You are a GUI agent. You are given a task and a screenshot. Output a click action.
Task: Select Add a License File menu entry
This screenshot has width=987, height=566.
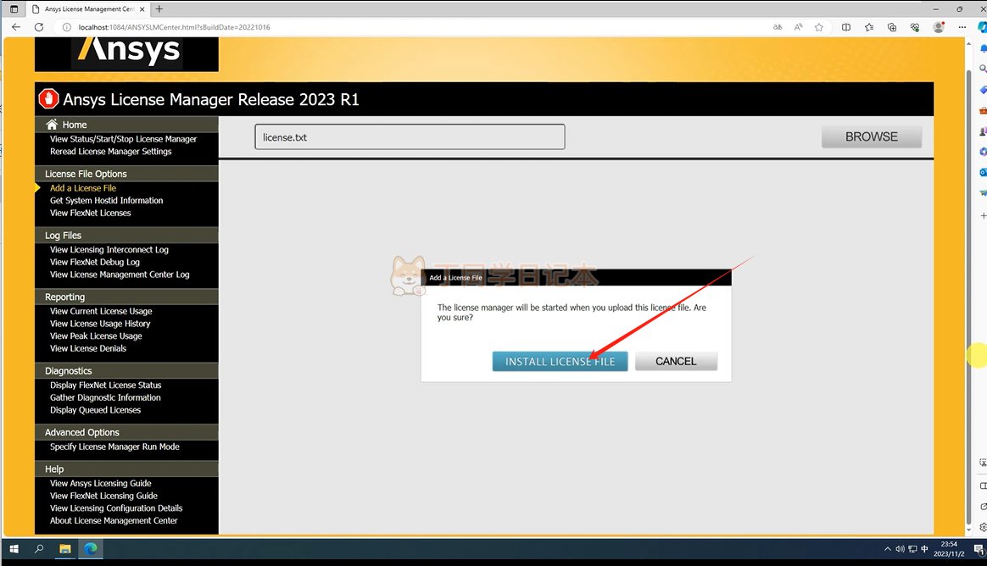(83, 188)
